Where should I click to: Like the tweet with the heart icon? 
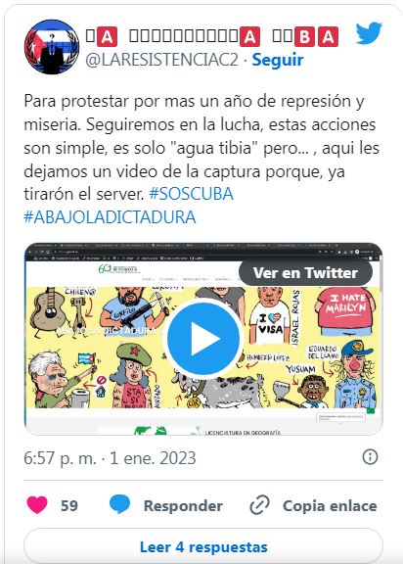[37, 504]
